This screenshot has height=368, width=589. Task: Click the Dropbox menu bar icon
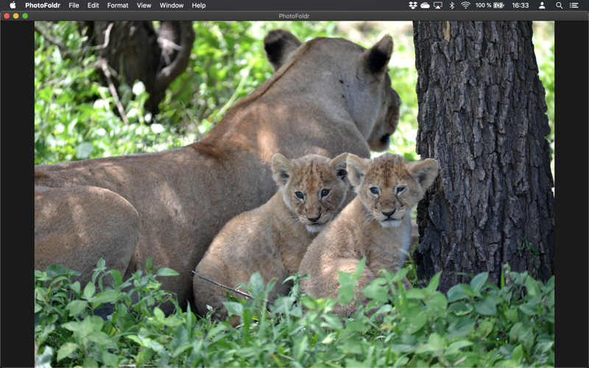click(413, 5)
